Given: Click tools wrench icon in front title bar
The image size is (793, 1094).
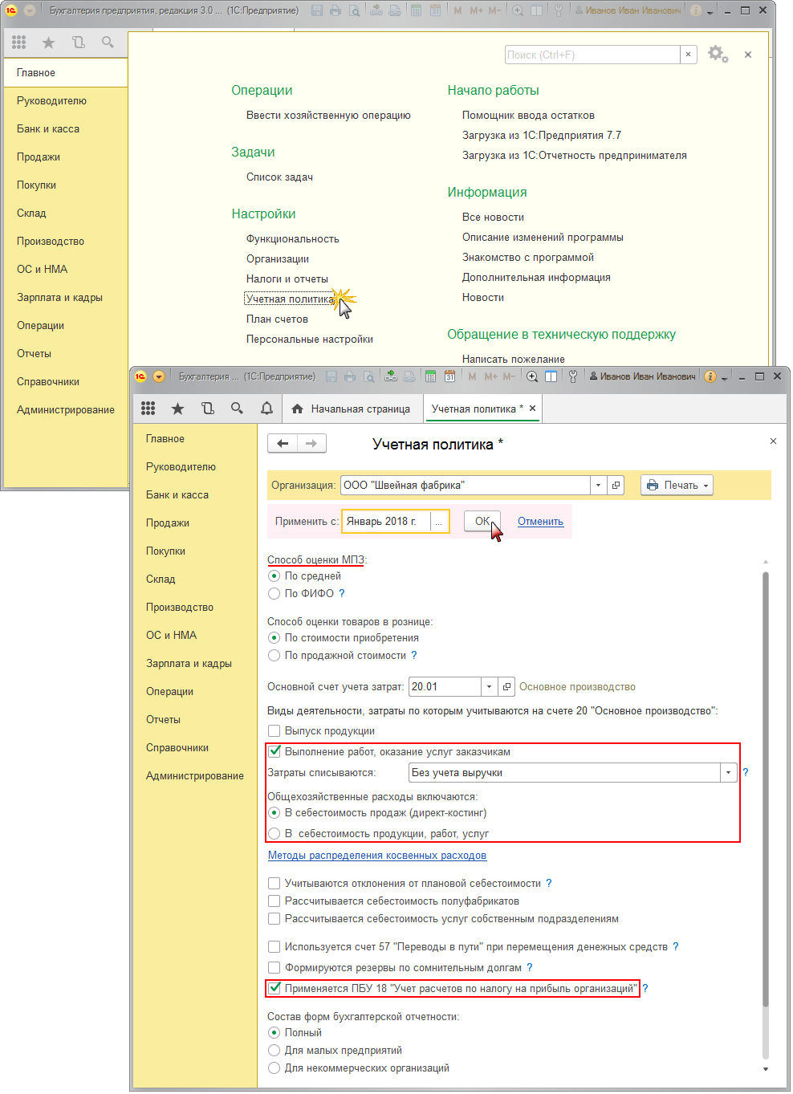Looking at the screenshot, I should pyautogui.click(x=573, y=376).
